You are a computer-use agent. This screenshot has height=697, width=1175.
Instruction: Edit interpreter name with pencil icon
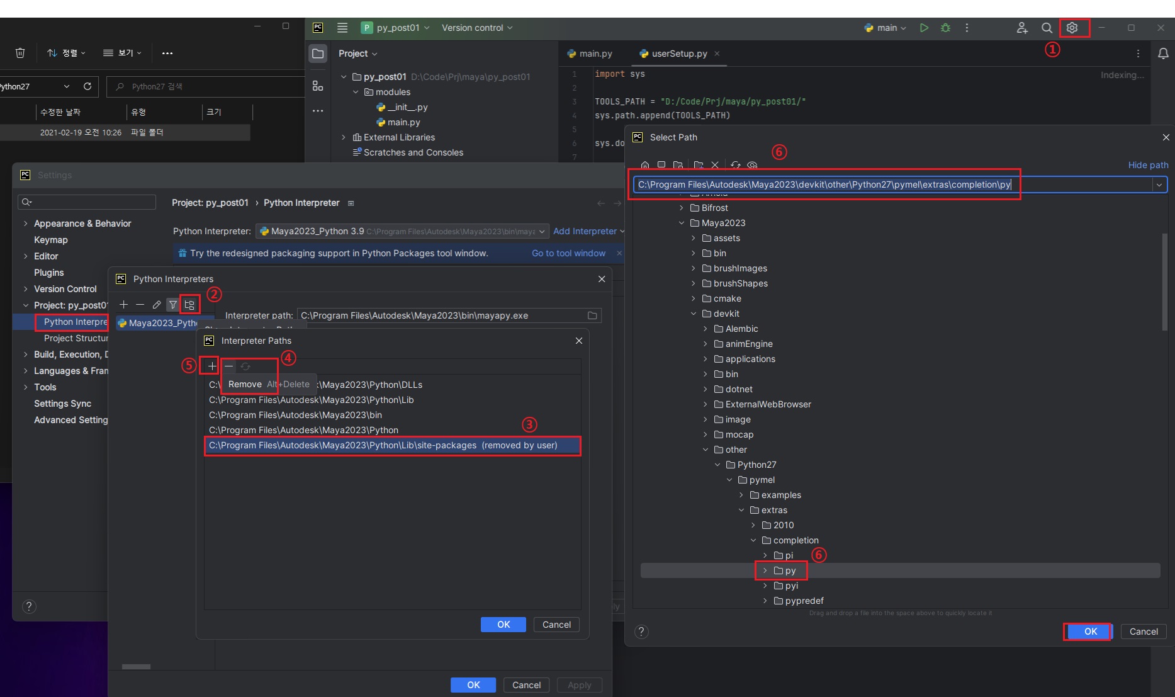click(157, 305)
